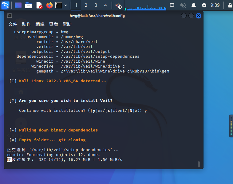
Task: Open the Kali applications menu
Action: (5, 5)
